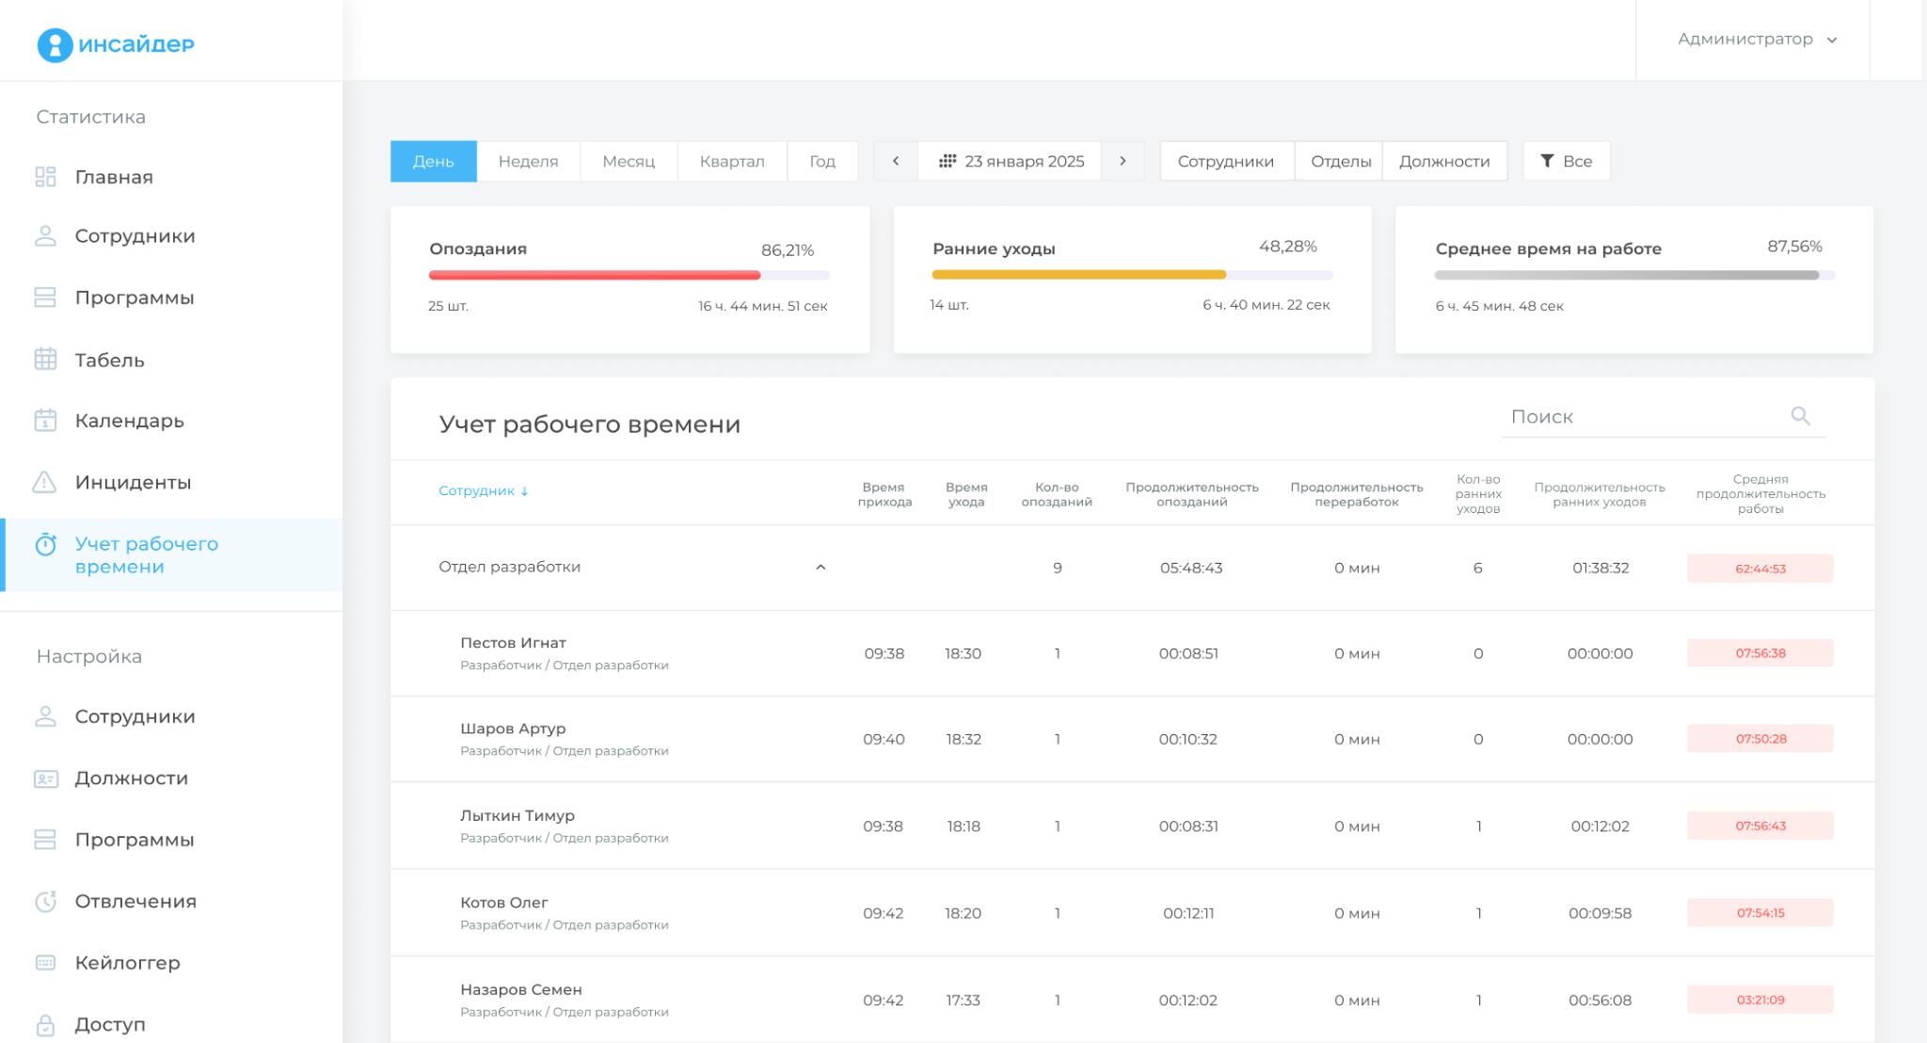
Task: Open the Главная dashboard icon
Action: 45,177
